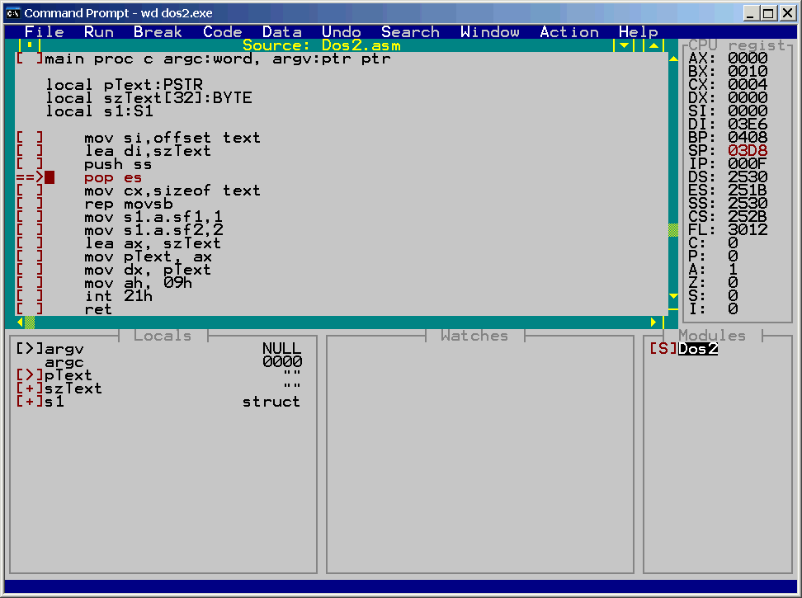Viewport: 802px width, 598px height.
Task: Expand the s1 struct in Locals
Action: [29, 402]
